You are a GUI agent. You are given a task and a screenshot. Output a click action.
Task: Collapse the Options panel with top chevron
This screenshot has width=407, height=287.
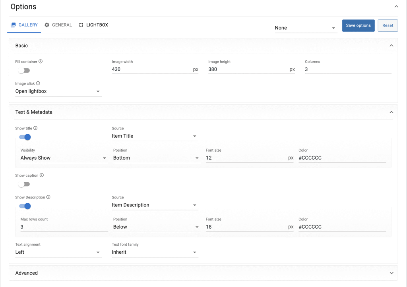click(x=396, y=7)
